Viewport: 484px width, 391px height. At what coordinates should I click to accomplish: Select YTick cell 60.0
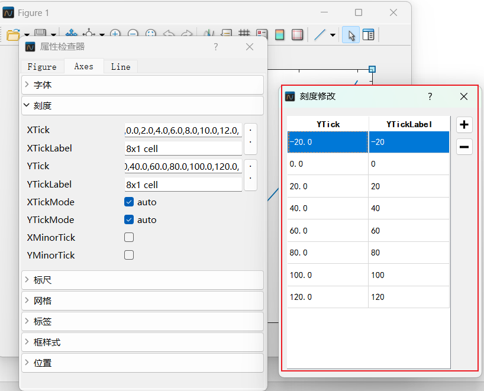(x=328, y=231)
